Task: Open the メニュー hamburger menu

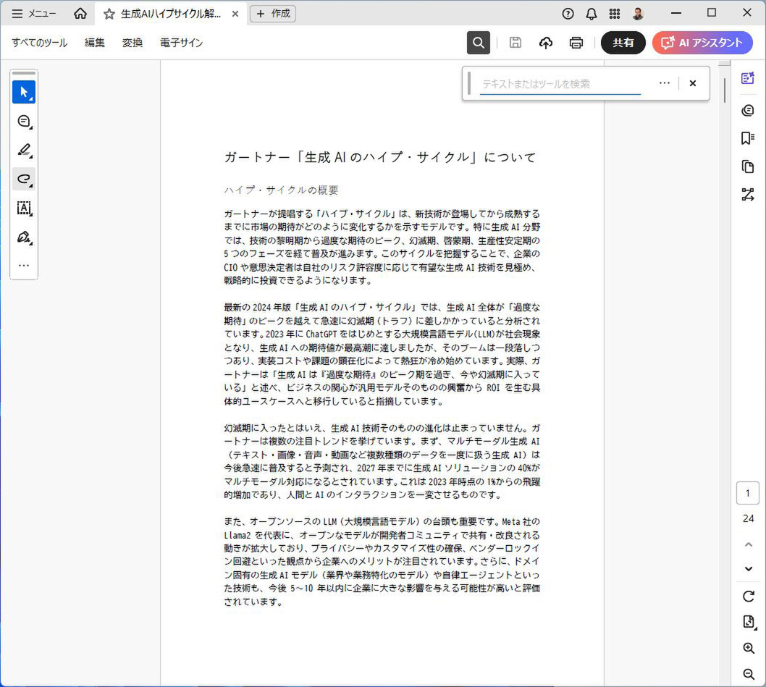Action: [34, 14]
